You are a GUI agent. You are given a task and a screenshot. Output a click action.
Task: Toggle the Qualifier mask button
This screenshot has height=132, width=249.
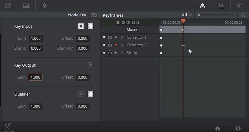point(91,94)
